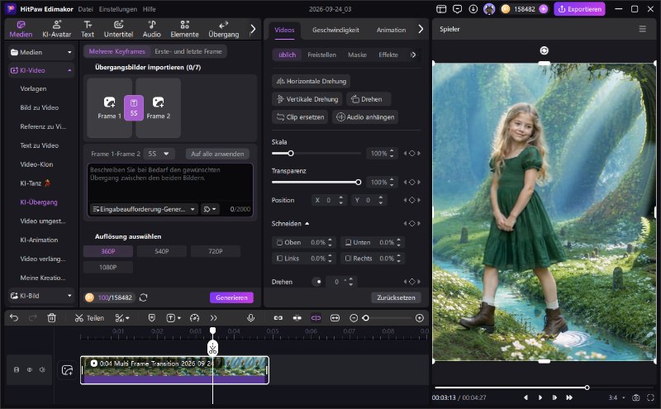The height and width of the screenshot is (409, 661).
Task: Open the 3:4 aspect ratio dropdown
Action: tap(616, 397)
